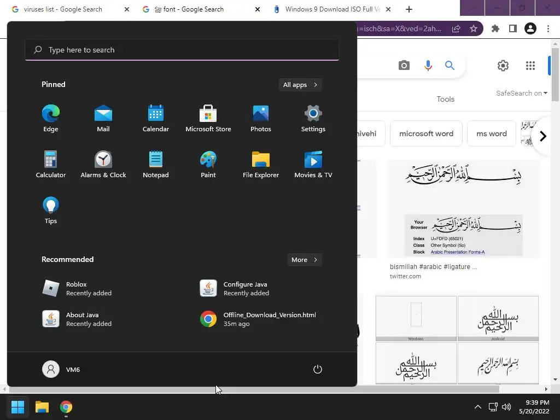
Task: Close the font Google Search tab
Action: [x=258, y=9]
